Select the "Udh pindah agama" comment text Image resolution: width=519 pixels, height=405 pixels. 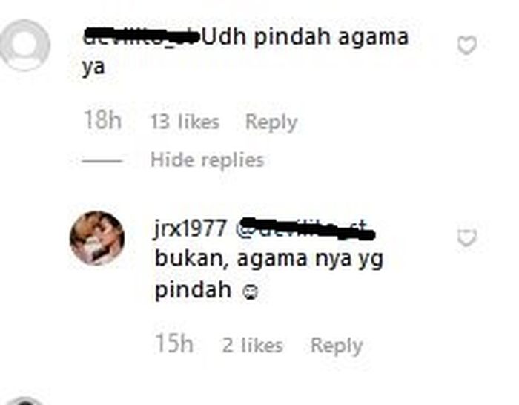pos(305,37)
